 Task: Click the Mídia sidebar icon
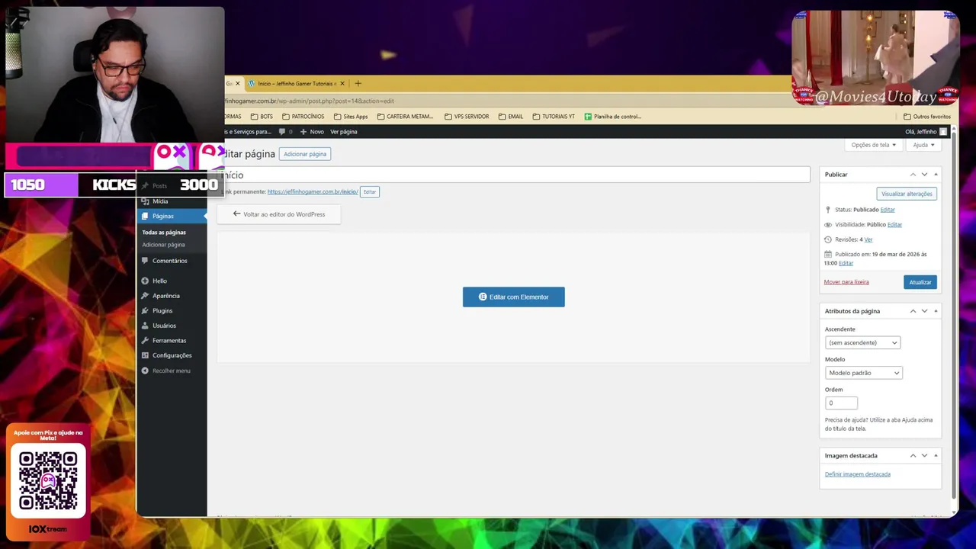tap(145, 201)
